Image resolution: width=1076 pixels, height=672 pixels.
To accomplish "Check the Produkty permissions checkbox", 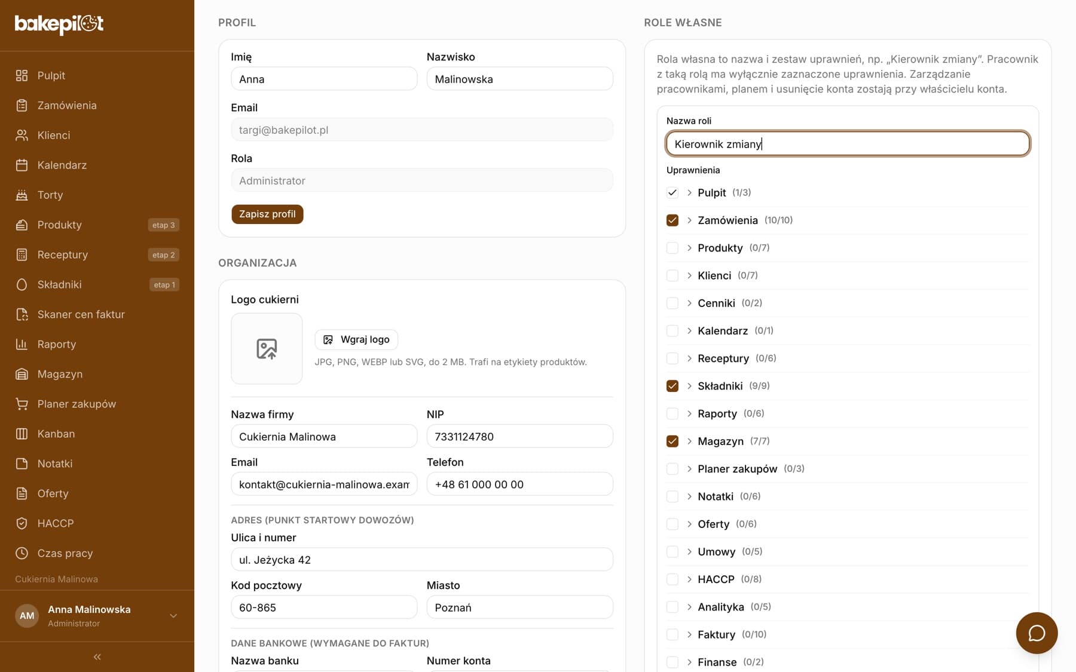I will (672, 248).
